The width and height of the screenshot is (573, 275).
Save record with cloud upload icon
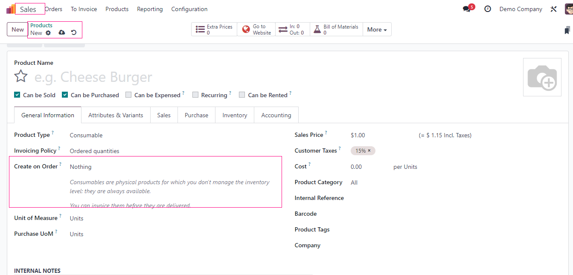coord(62,33)
